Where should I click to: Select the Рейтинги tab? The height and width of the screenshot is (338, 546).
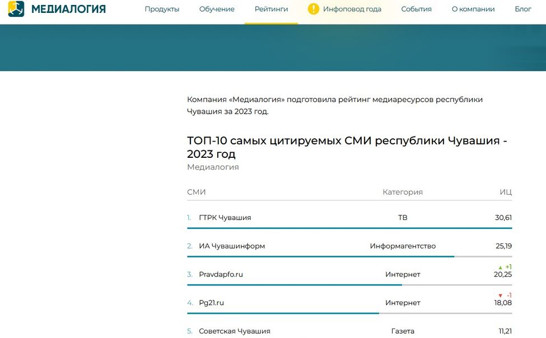(272, 9)
